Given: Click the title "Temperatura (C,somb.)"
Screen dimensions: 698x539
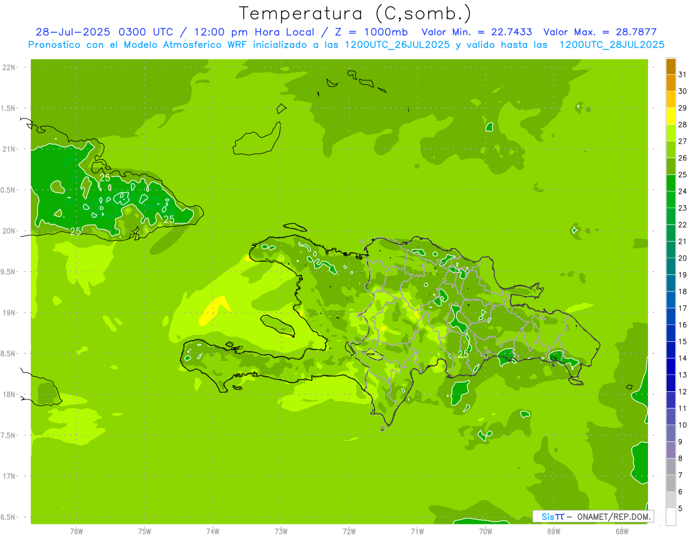Looking at the screenshot, I should coord(355,13).
